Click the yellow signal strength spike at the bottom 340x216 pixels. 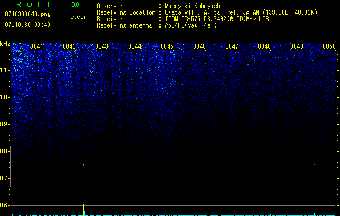(x=83, y=210)
